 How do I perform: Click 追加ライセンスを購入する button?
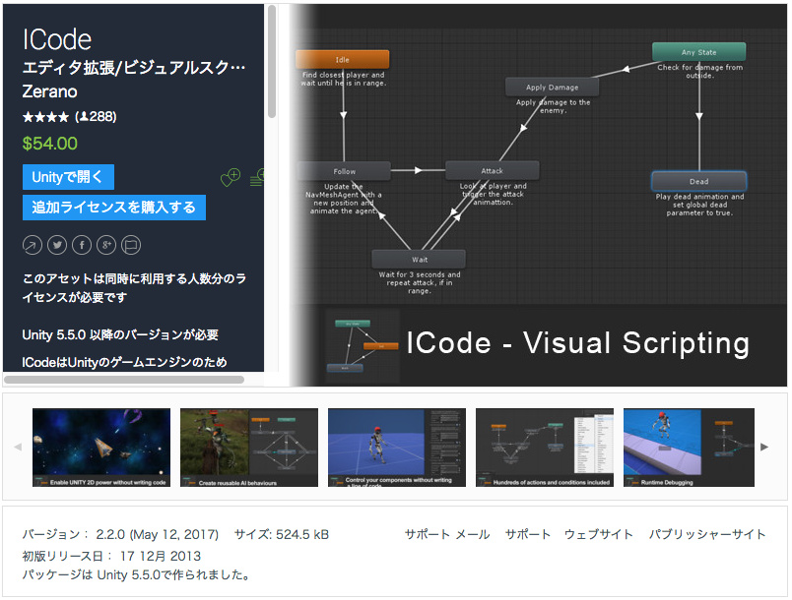113,208
